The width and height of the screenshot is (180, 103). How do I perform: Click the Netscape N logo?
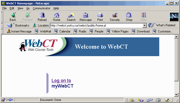174,17
